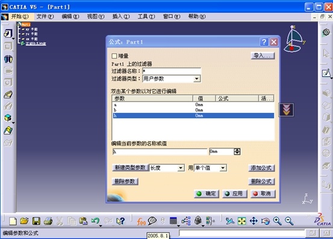Select parameter b in the list
The width and height of the screenshot is (333, 239).
[x=193, y=110]
